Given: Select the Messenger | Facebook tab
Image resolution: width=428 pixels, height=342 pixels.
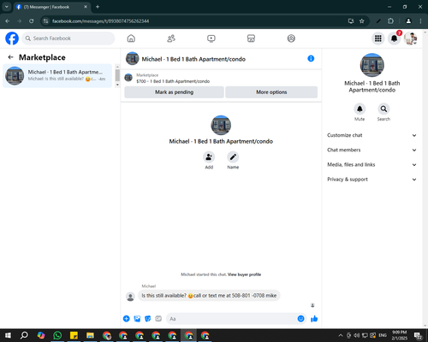Looking at the screenshot, I should (x=52, y=7).
